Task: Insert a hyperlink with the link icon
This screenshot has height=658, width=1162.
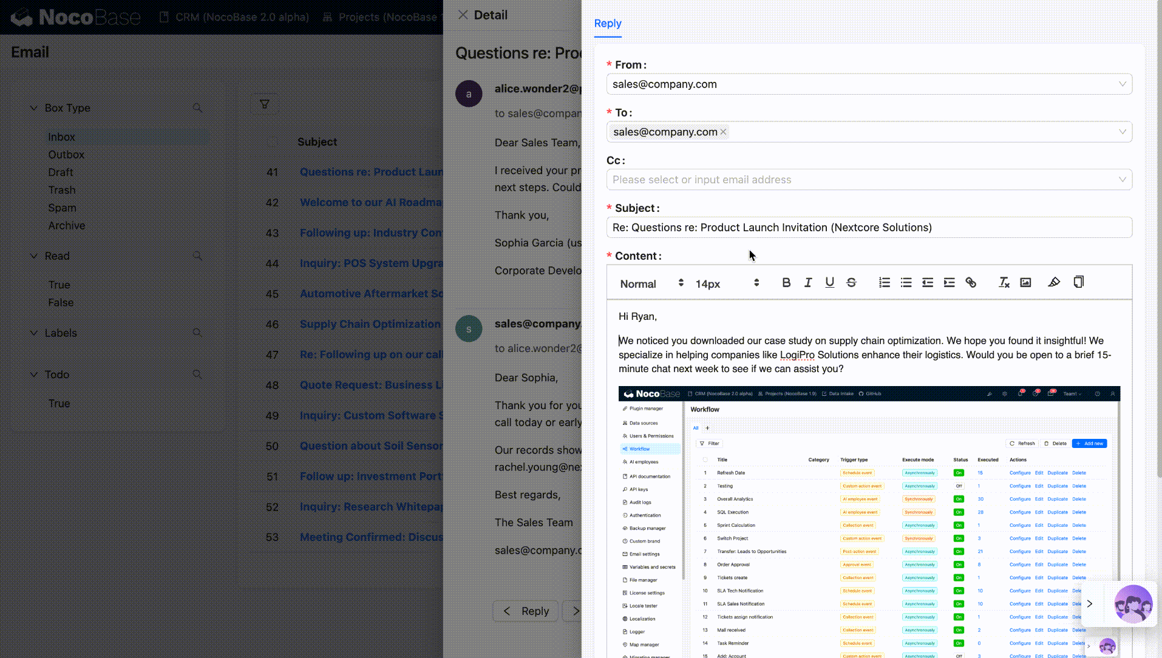Action: click(971, 283)
